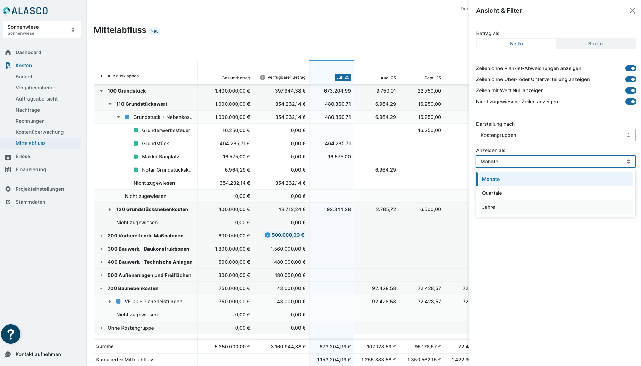Toggle Zeilen ohne Plan-Ist-Abweichungen anzeigen
Image resolution: width=641 pixels, height=366 pixels.
point(631,68)
